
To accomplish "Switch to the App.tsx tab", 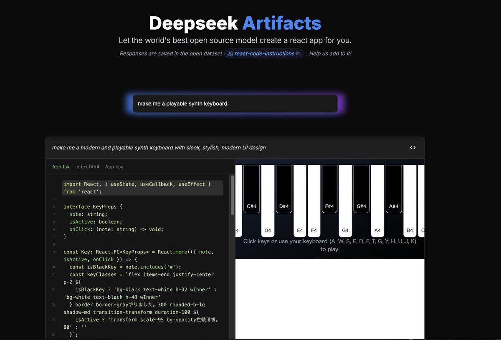I will [61, 166].
